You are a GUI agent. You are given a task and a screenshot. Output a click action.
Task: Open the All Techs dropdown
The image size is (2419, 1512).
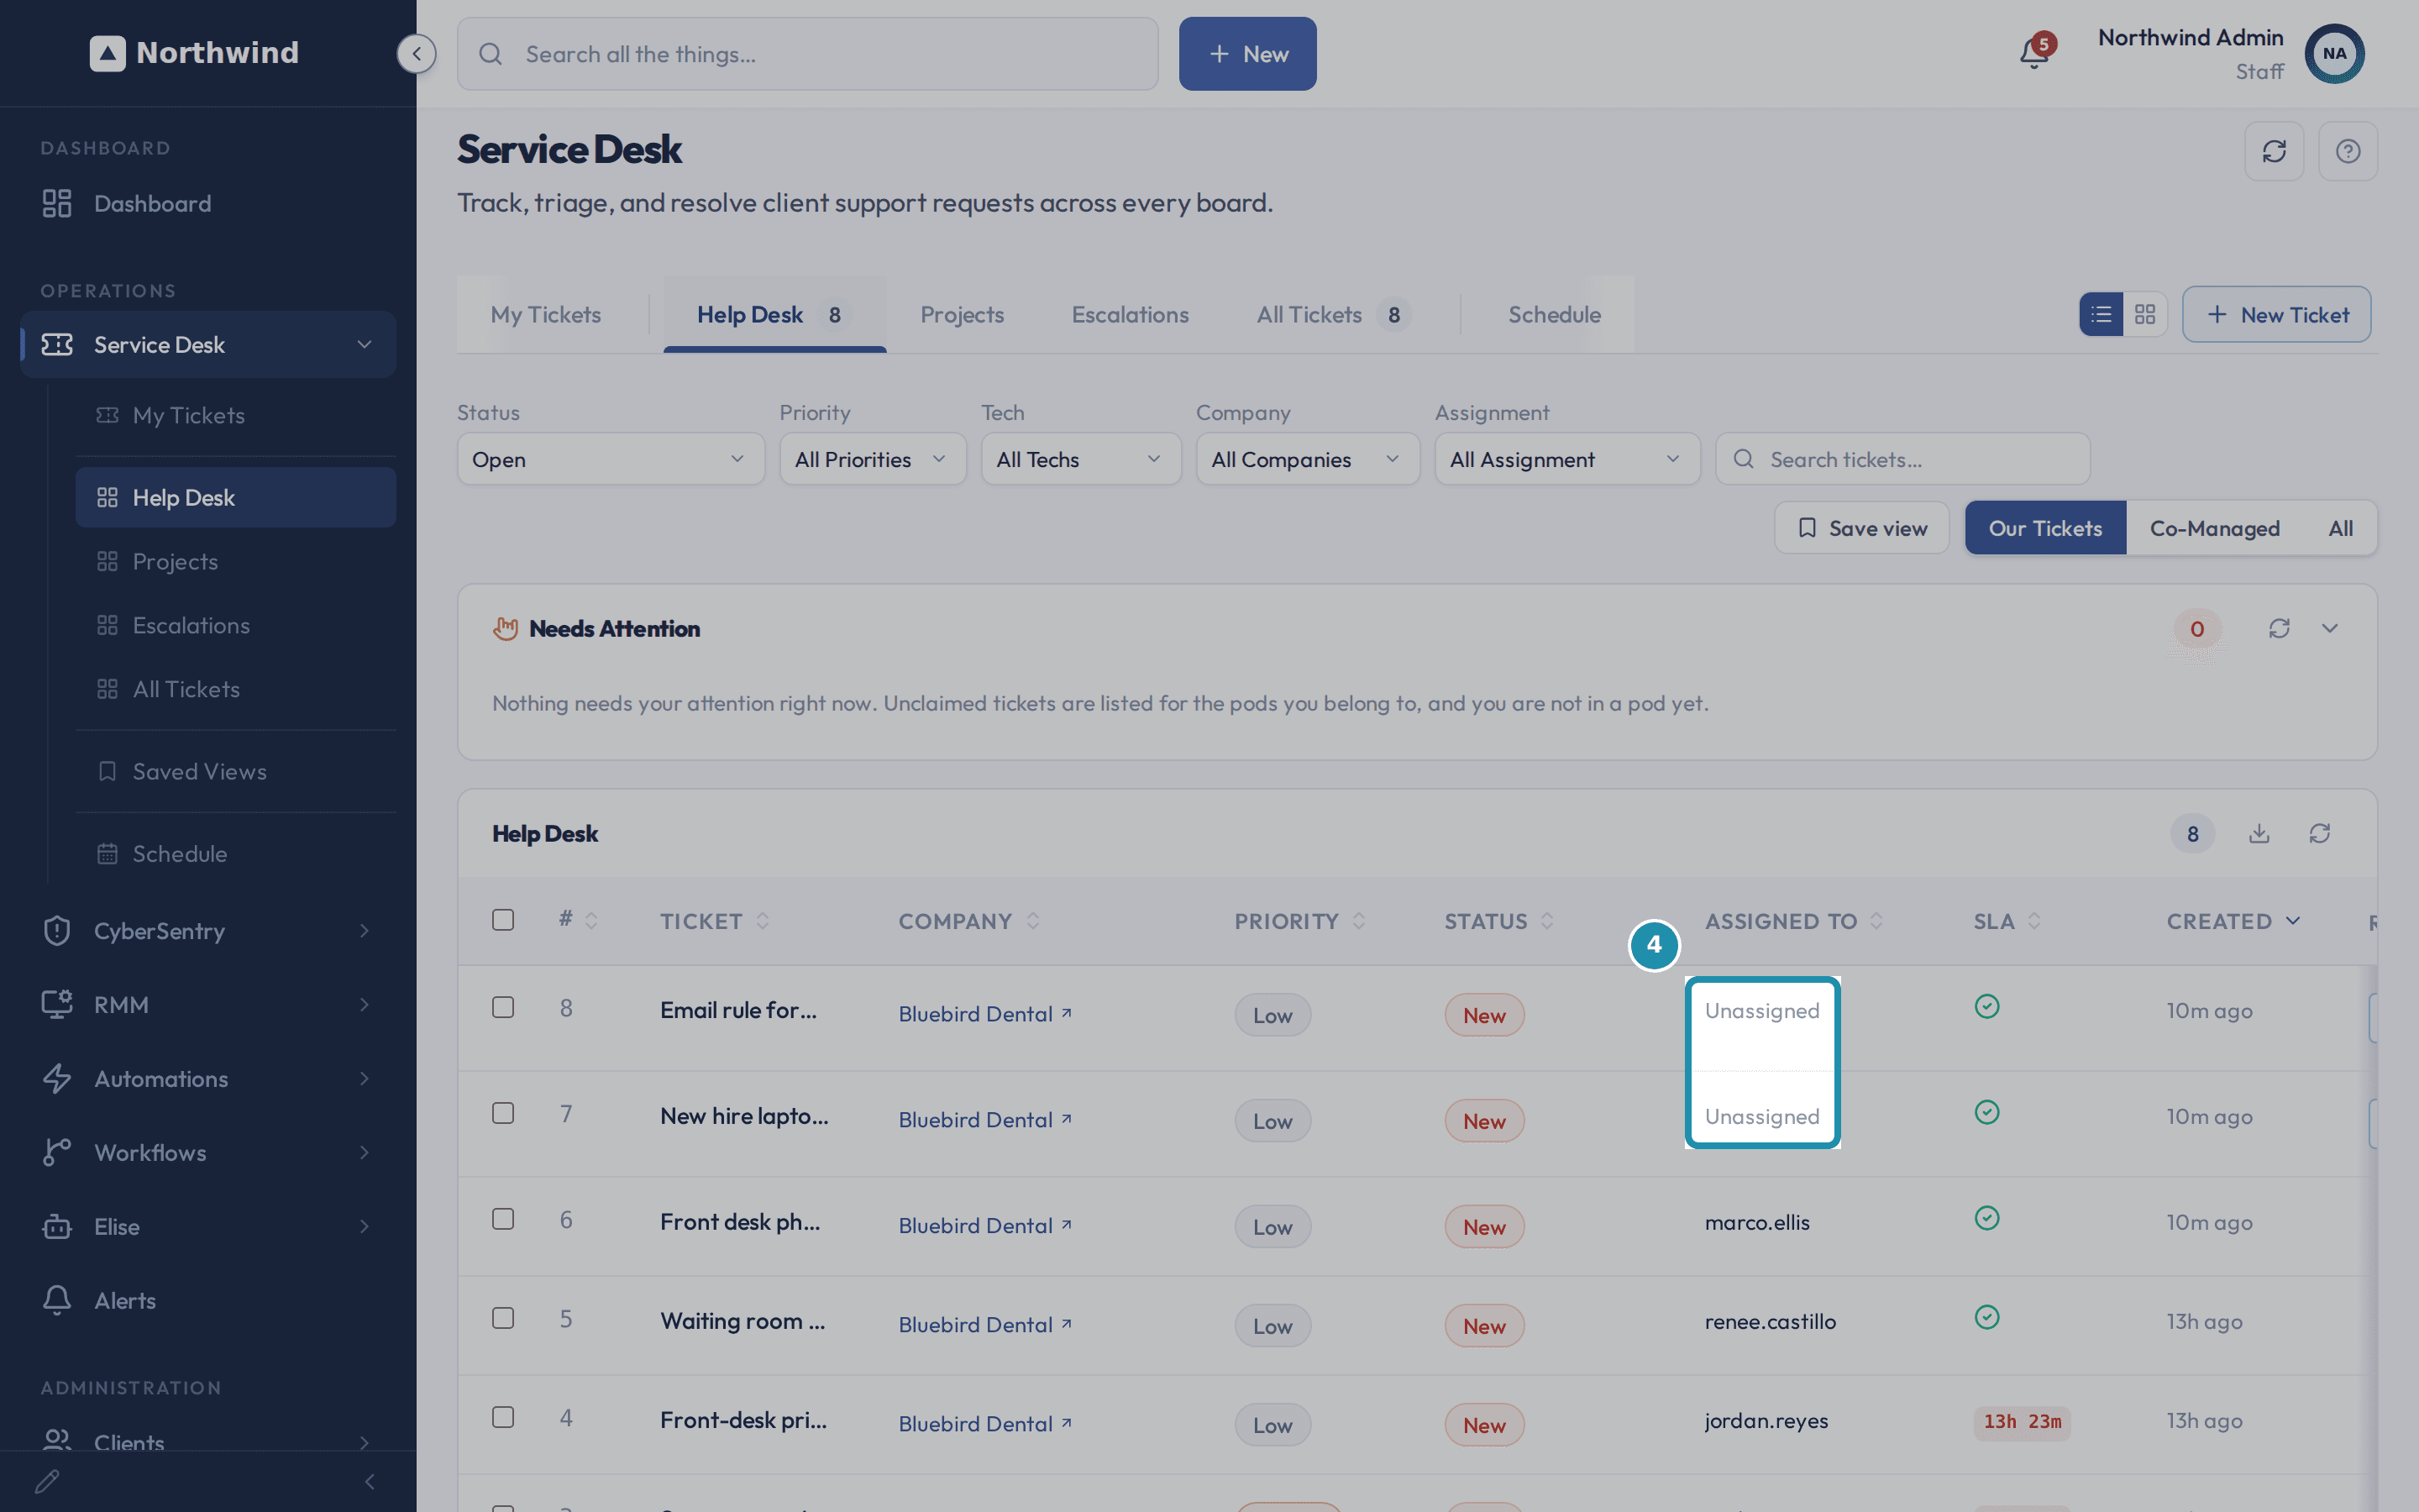point(1080,459)
